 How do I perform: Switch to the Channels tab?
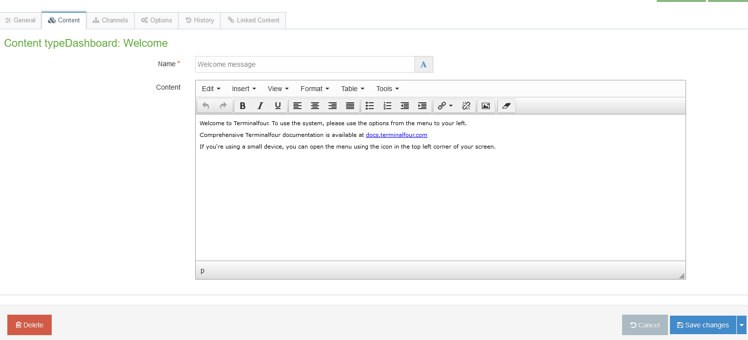point(110,20)
